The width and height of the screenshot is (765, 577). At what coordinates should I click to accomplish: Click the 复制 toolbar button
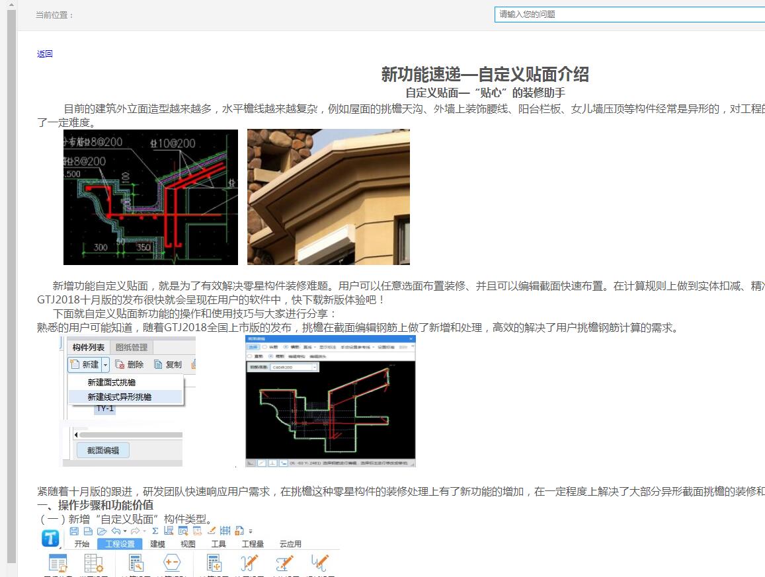168,364
